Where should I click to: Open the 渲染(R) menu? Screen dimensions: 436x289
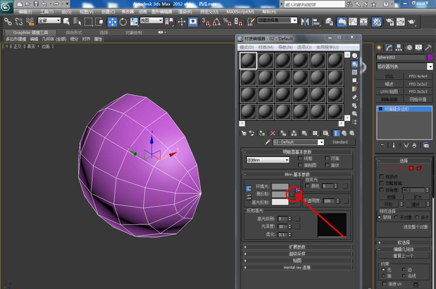pyautogui.click(x=185, y=12)
